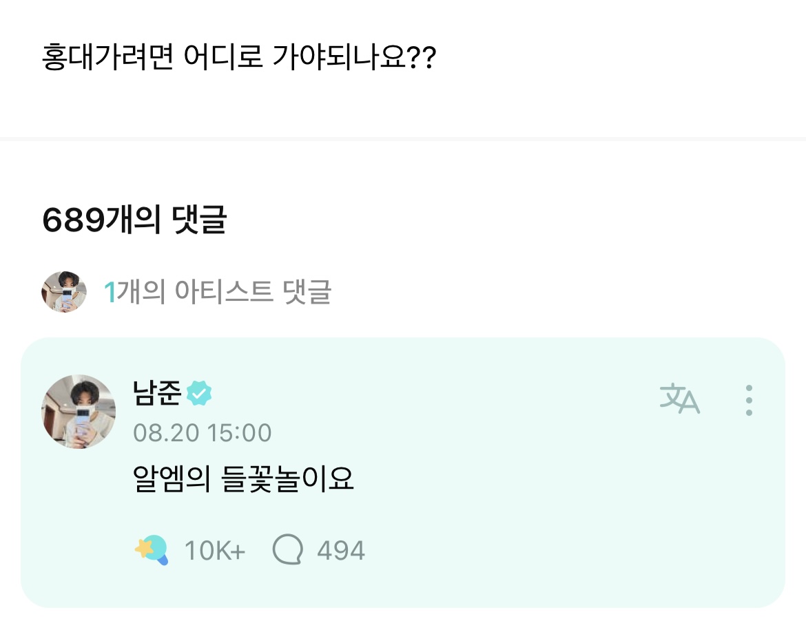Tap the star cheer icon on comment
Image resolution: width=806 pixels, height=623 pixels.
(x=151, y=550)
